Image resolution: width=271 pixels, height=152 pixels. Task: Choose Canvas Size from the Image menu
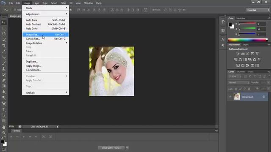[46, 39]
